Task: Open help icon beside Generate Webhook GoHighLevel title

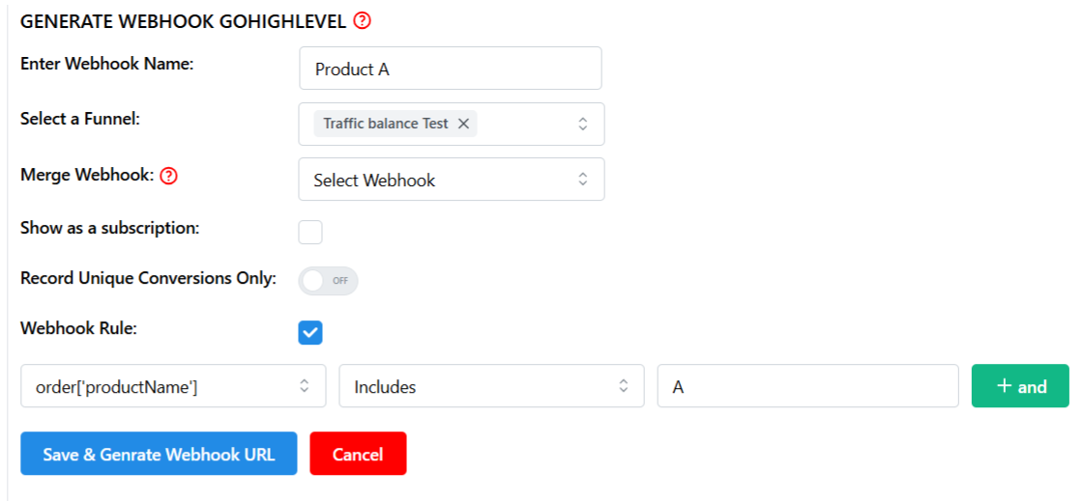Action: click(x=362, y=21)
